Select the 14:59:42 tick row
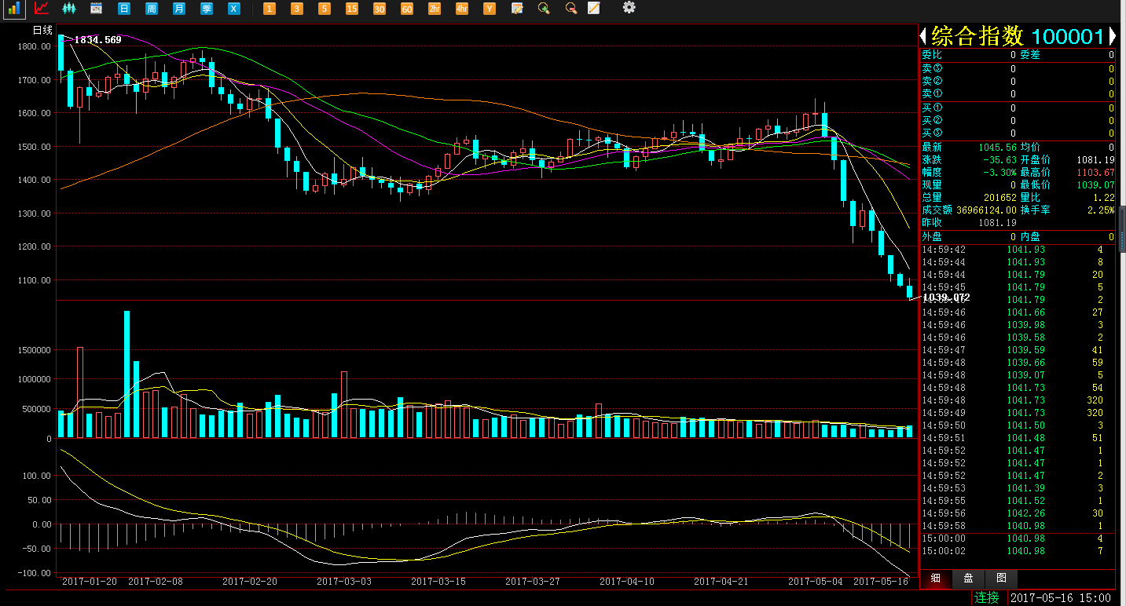This screenshot has height=606, width=1126. pos(1018,250)
